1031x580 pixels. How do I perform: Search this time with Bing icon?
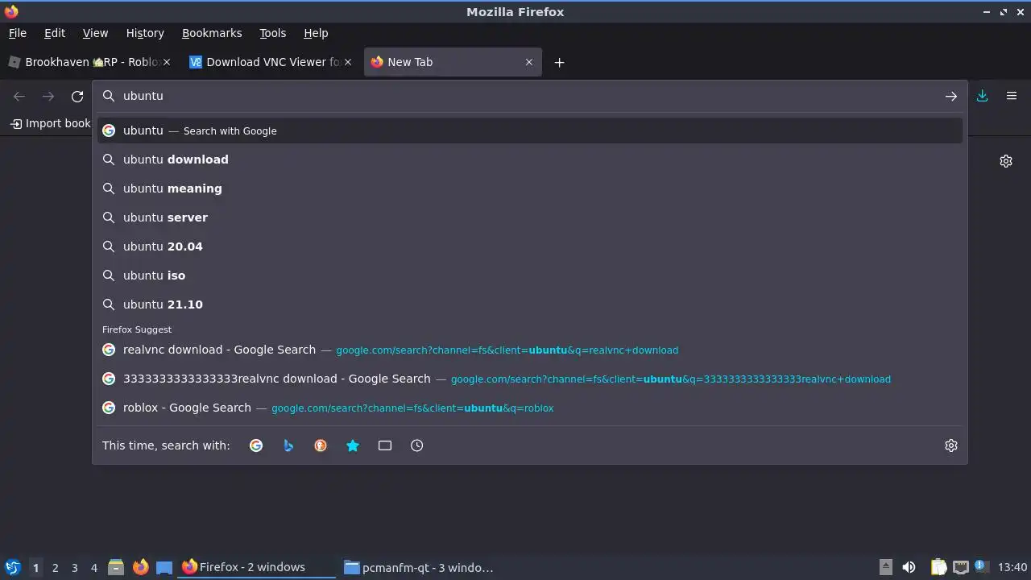point(288,445)
